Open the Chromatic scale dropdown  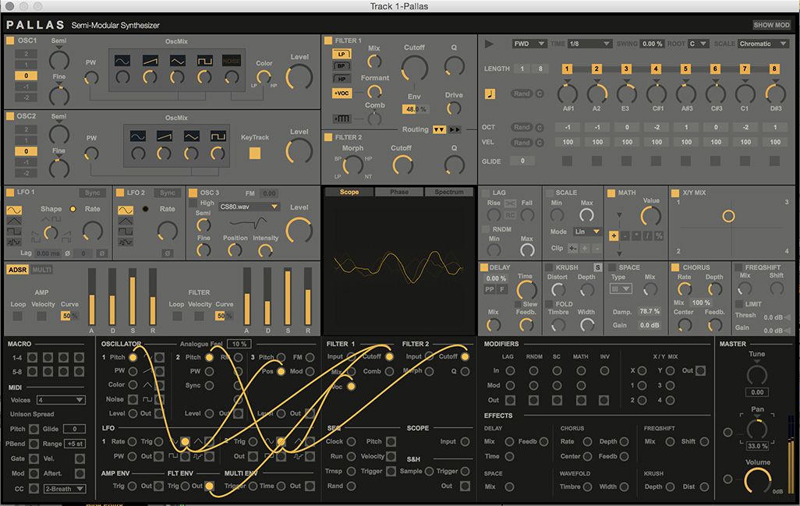(762, 44)
